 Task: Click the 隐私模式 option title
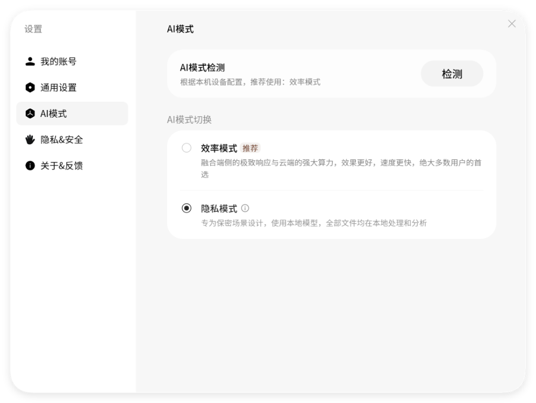(x=219, y=209)
